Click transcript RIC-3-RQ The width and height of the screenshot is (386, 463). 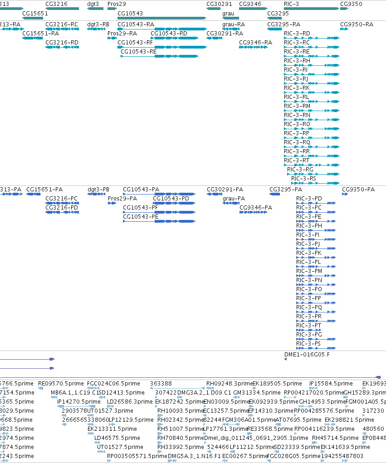point(297,142)
